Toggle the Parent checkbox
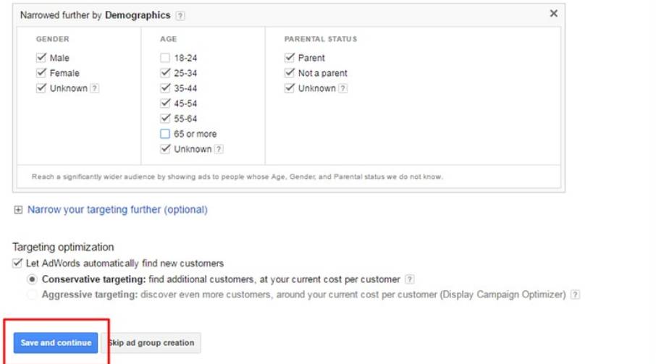Image resolution: width=656 pixels, height=364 pixels. click(x=290, y=58)
